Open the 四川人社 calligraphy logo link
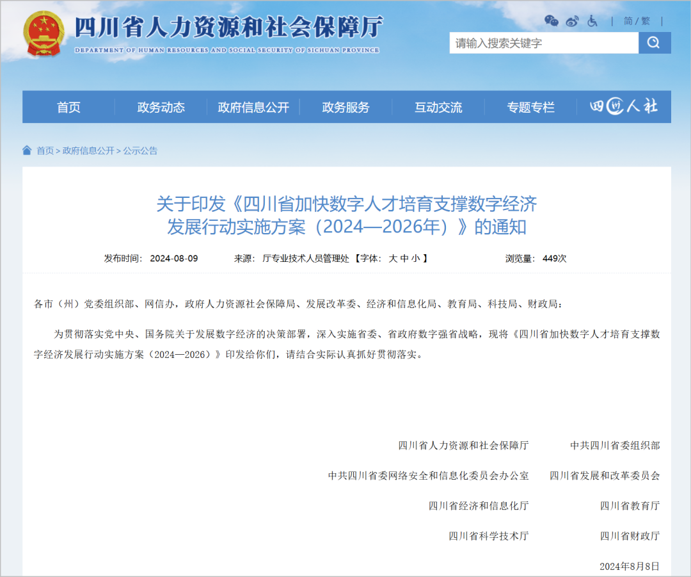Screen dimensions: 691x577 pyautogui.click(x=623, y=107)
